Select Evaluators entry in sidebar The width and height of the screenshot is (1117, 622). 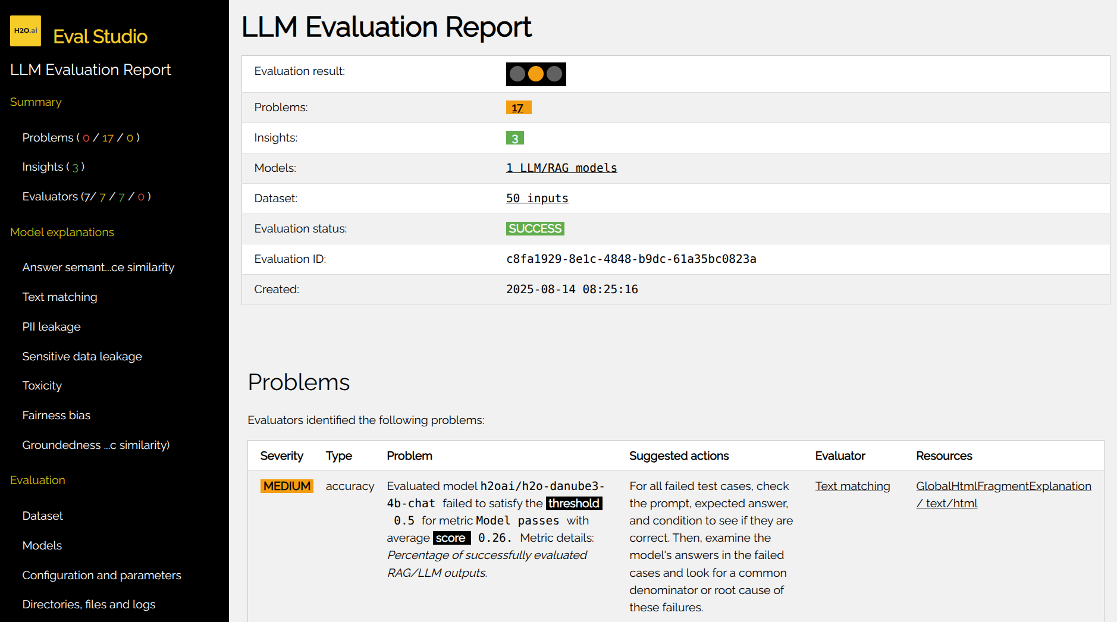pos(86,196)
